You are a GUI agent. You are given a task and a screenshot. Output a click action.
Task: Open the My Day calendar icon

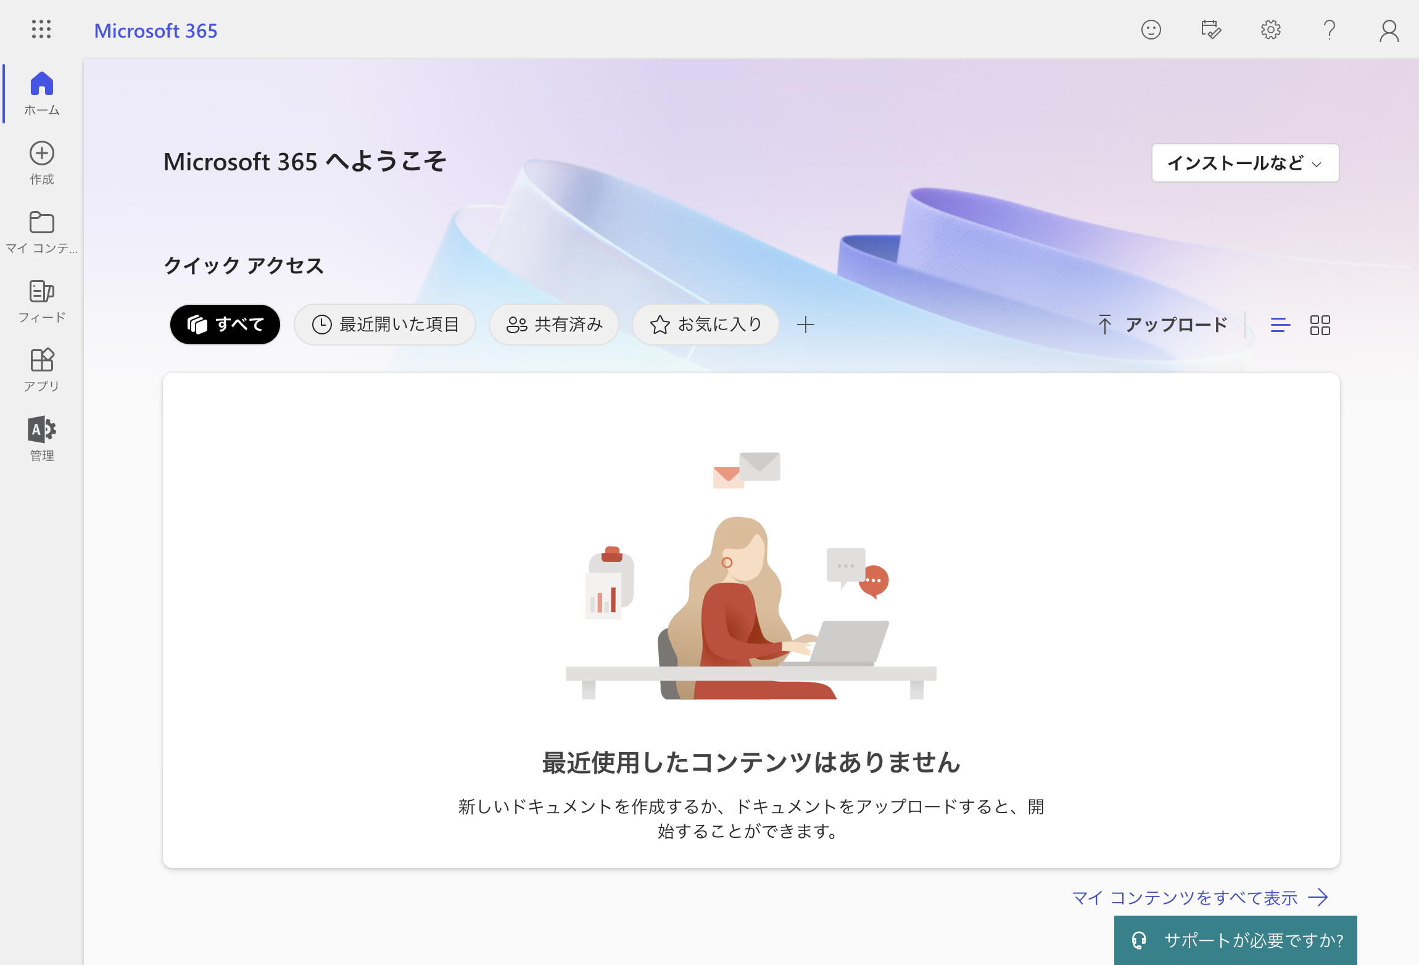[1210, 30]
